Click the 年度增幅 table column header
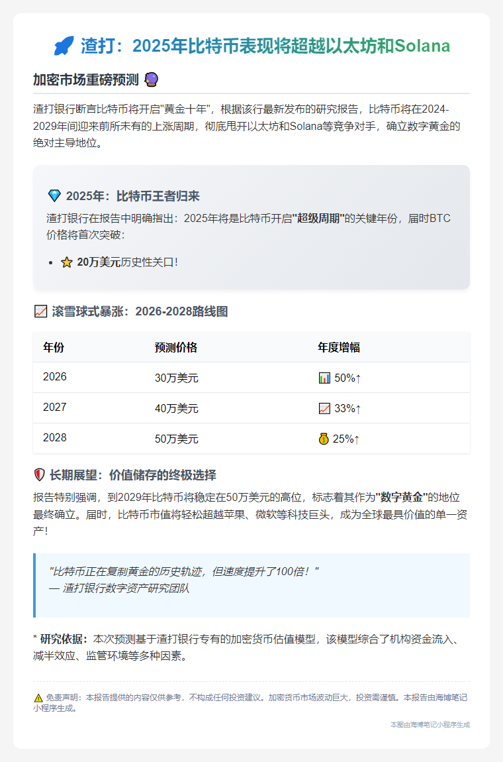The image size is (503, 762). click(x=339, y=347)
